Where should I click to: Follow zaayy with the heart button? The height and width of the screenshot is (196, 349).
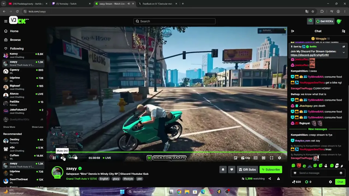tap(231, 170)
